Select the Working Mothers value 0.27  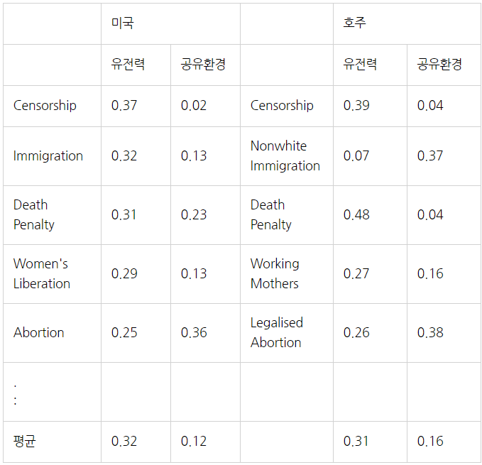pos(370,274)
